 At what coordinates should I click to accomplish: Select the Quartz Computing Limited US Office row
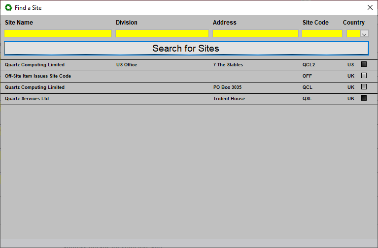click(34, 65)
